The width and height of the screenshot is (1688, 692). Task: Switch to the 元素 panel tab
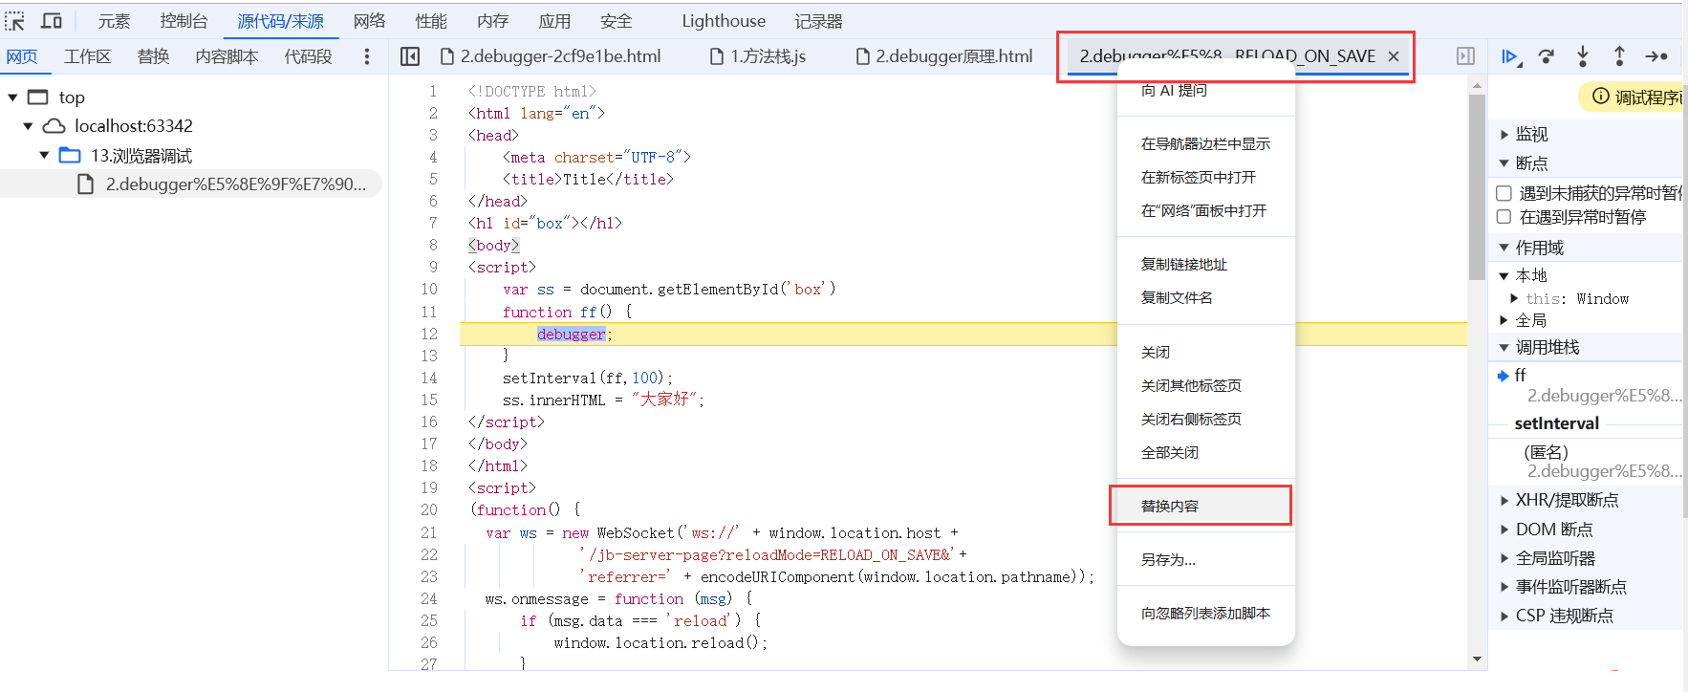pos(114,21)
